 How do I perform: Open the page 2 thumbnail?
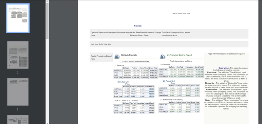[x=18, y=55]
